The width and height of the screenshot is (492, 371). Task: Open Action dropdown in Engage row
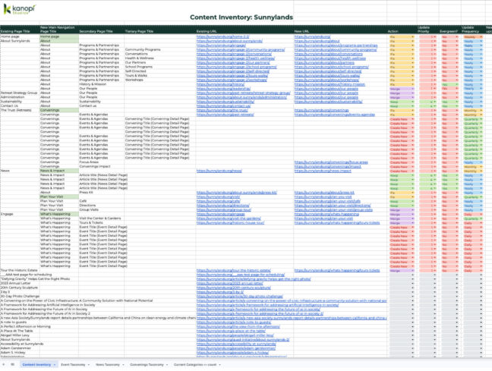412,214
